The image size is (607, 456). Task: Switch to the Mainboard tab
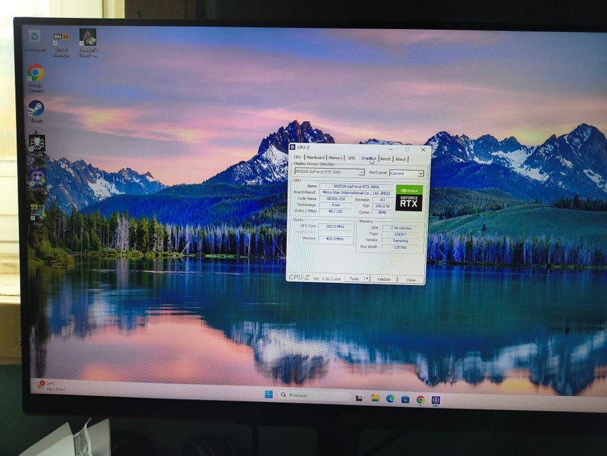tap(316, 158)
